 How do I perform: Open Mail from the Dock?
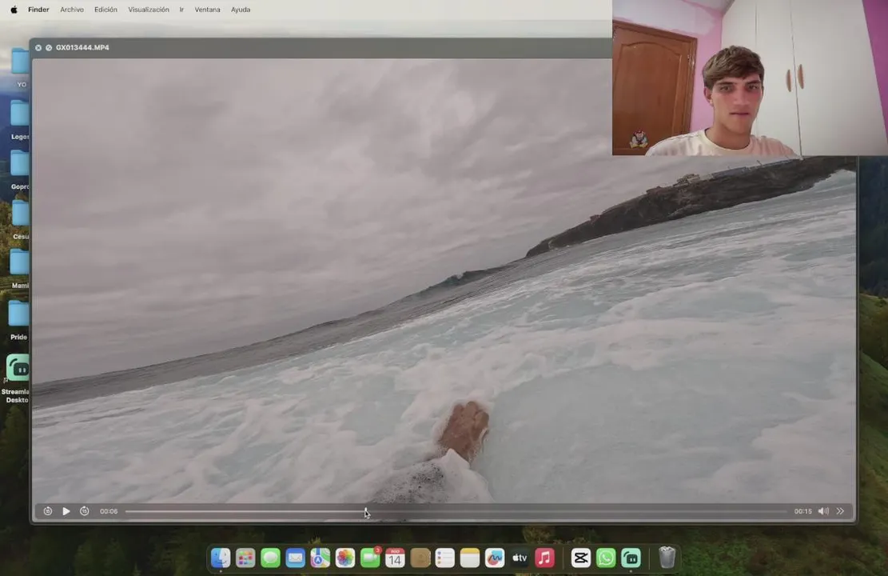(x=296, y=558)
